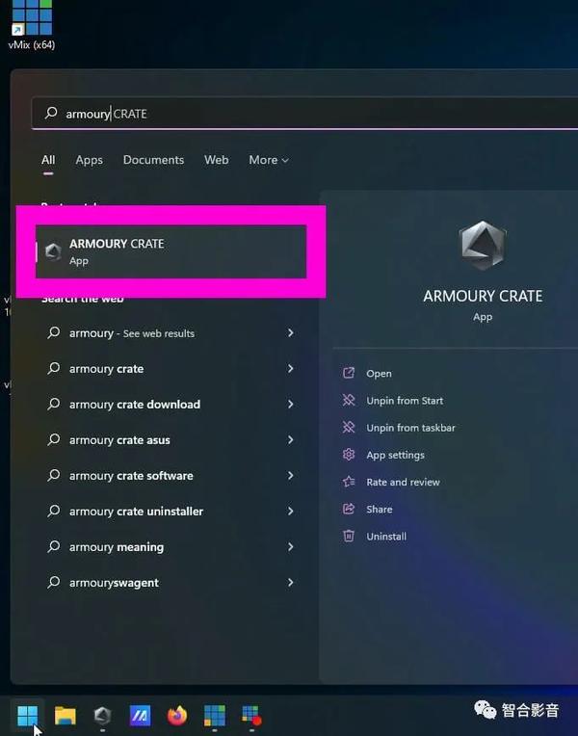Open Firefox from the taskbar
This screenshot has width=578, height=736.
click(177, 716)
